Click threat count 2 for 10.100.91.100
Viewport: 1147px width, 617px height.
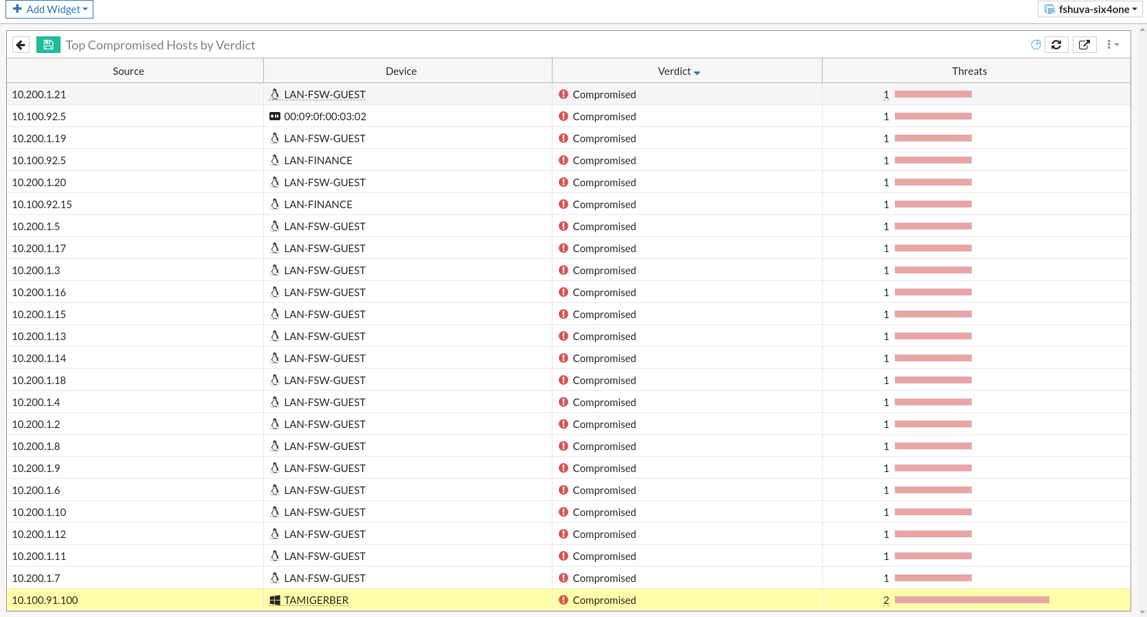pos(886,601)
